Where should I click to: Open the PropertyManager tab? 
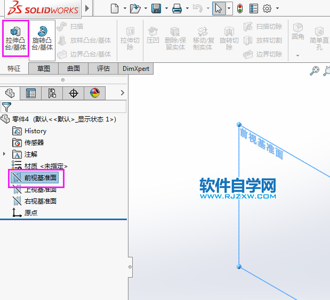(x=31, y=93)
